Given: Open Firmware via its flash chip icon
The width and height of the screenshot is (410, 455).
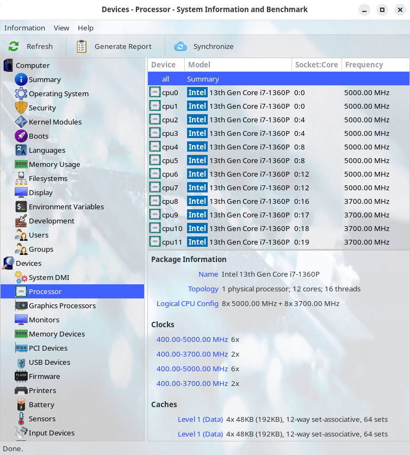Looking at the screenshot, I should coord(21,376).
